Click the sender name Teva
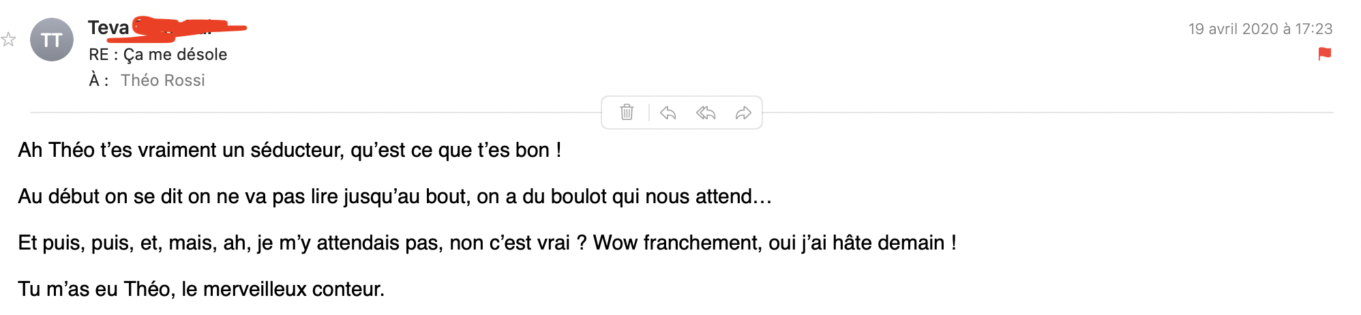Screen dimensions: 1361x315 (108, 27)
